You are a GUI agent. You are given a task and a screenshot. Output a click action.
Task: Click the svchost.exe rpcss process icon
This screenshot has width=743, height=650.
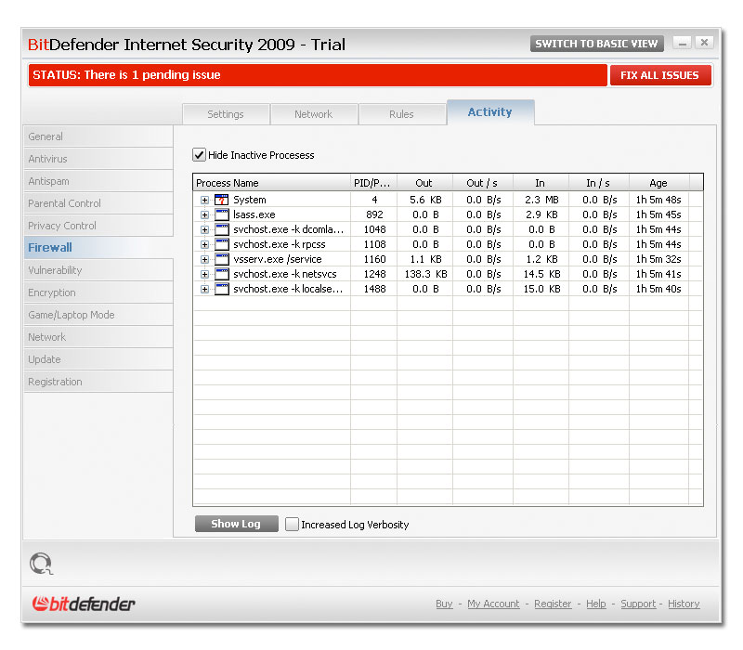pos(221,244)
